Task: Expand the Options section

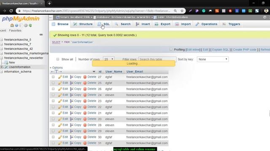Action: pyautogui.click(x=56, y=68)
